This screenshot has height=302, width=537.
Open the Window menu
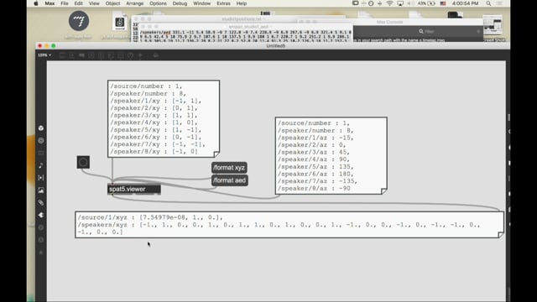[201, 3]
